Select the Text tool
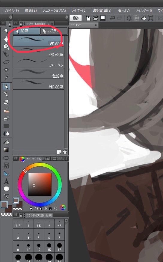This screenshot has width=163, height=262. (6, 181)
